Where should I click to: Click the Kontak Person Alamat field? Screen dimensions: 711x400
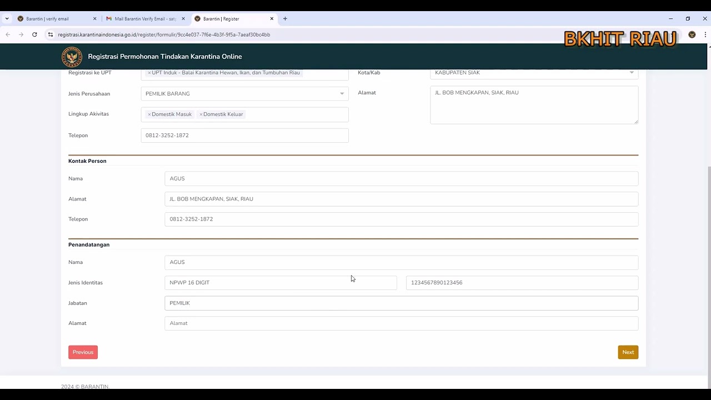tap(402, 199)
